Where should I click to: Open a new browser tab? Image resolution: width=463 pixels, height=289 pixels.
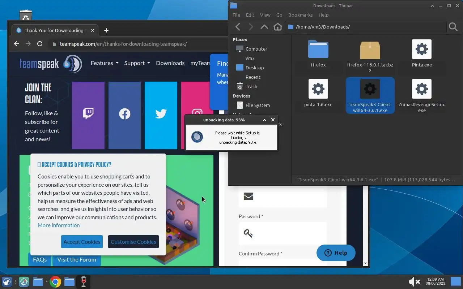point(106,30)
